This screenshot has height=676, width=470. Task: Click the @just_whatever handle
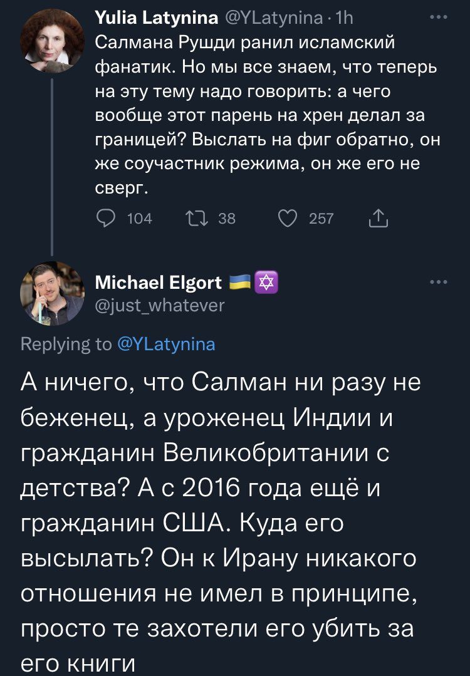pyautogui.click(x=159, y=305)
